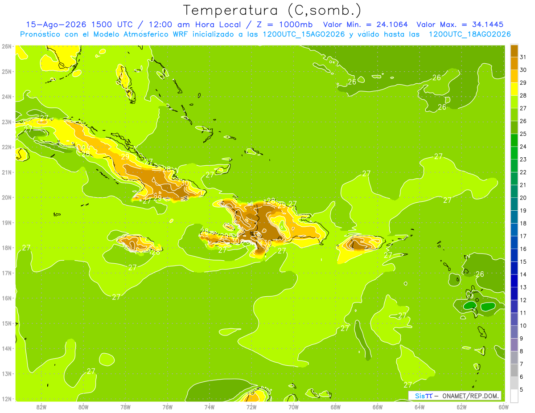This screenshot has height=413, width=535.
Task: Click the "22N" latitude axis label
Action: click(7, 147)
